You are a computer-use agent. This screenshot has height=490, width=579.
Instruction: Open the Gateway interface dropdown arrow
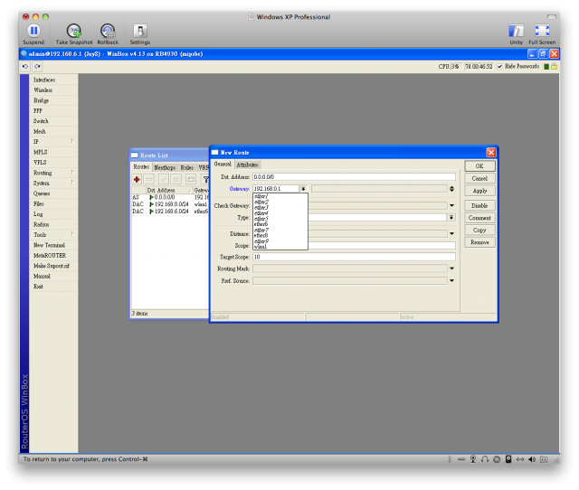[x=303, y=189]
